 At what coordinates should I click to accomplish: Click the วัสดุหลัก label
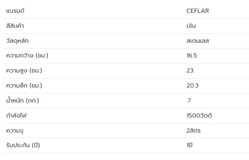pos(17,41)
